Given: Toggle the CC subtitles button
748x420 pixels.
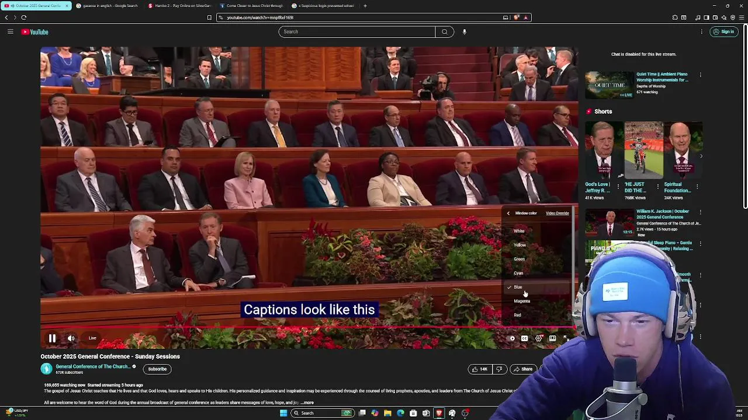Looking at the screenshot, I should (x=525, y=338).
